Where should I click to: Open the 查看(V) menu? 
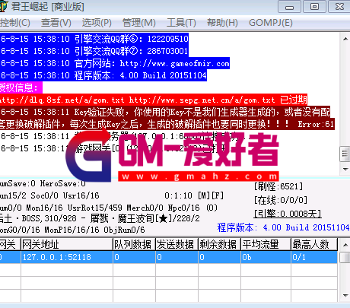pos(56,23)
